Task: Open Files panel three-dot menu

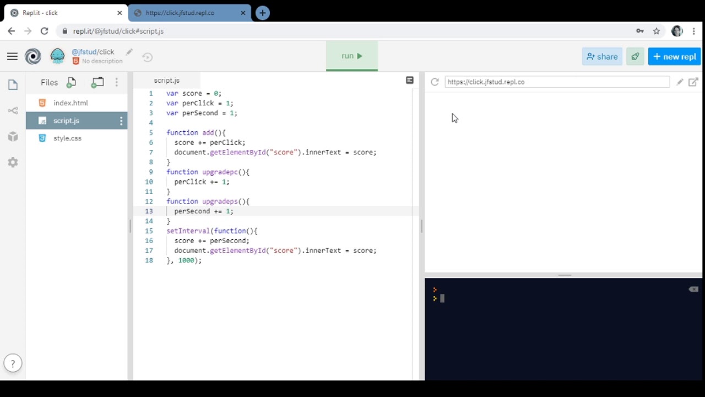Action: point(116,82)
